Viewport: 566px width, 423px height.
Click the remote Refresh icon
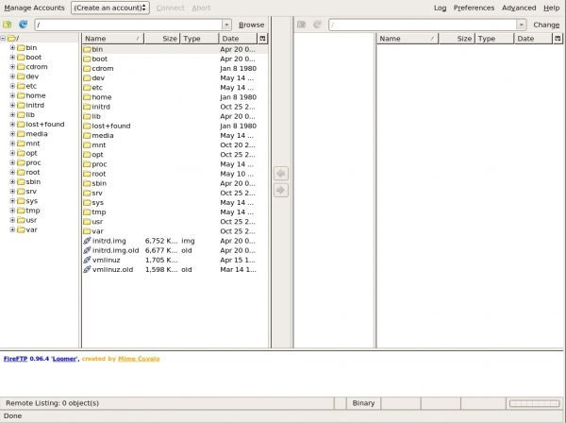pos(317,25)
